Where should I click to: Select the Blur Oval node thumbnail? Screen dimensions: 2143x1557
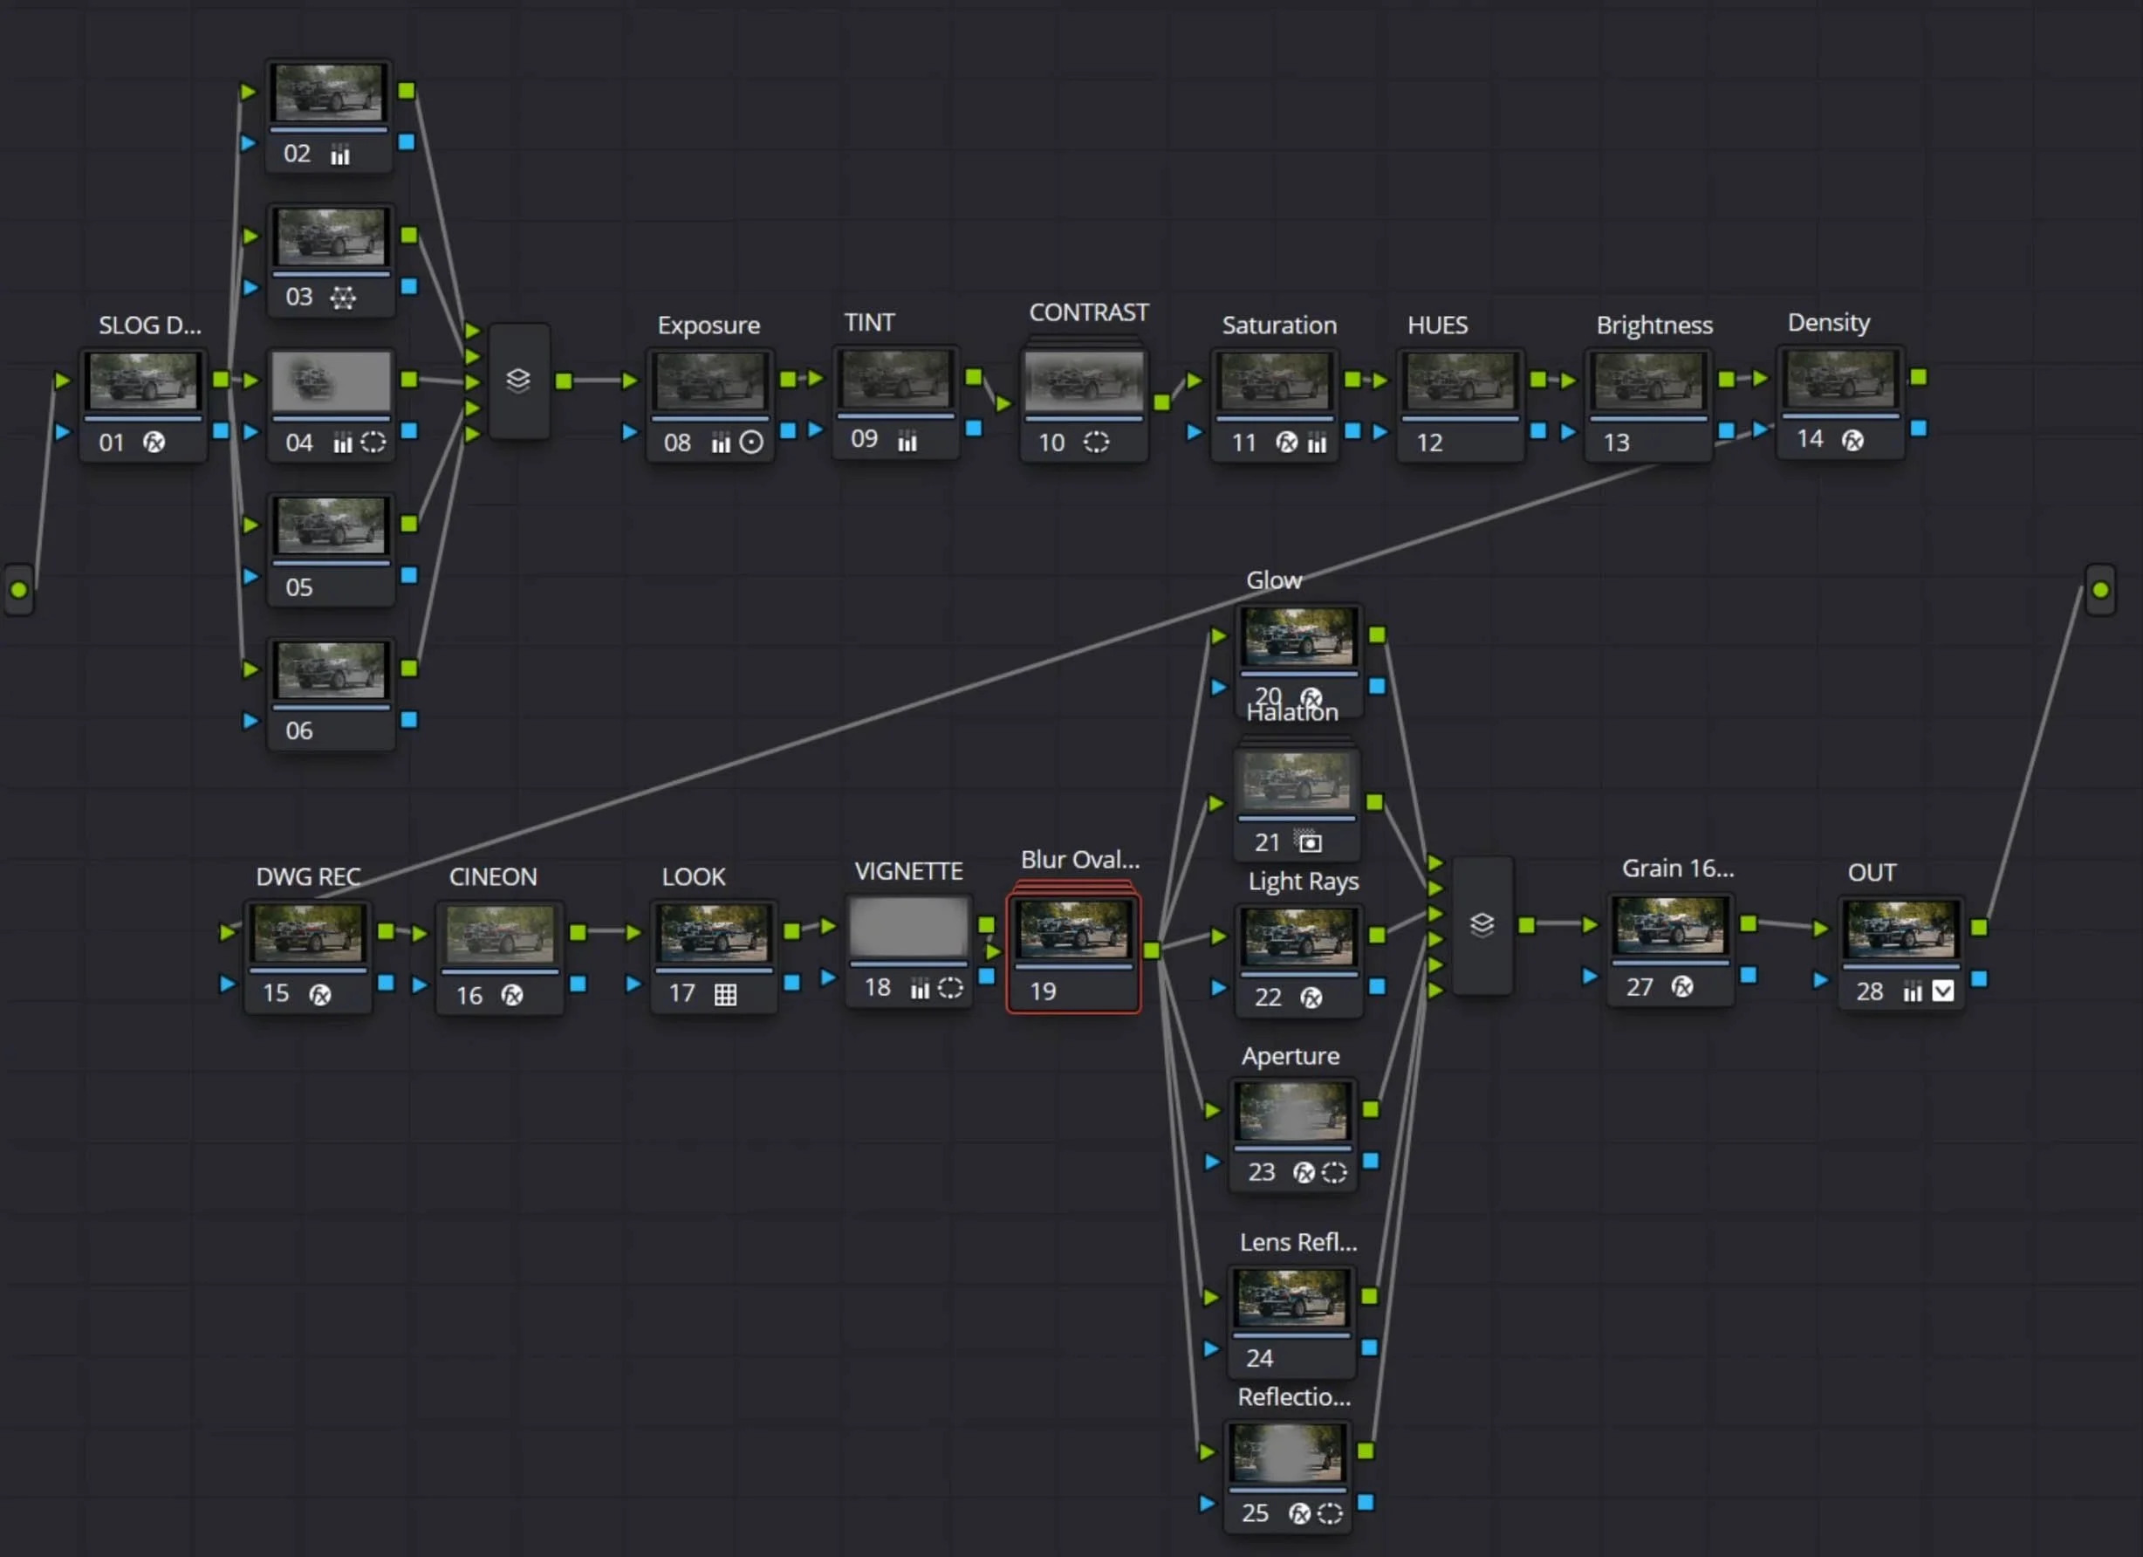[x=1073, y=929]
